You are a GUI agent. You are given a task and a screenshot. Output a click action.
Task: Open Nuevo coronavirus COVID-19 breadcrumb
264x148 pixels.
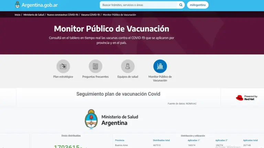pos(62,15)
